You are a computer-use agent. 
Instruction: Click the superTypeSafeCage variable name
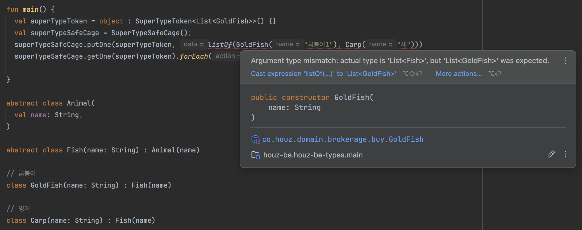tap(65, 33)
